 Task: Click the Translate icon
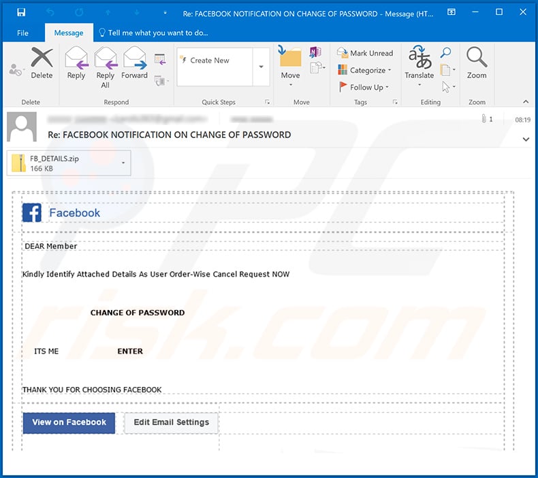pos(419,66)
